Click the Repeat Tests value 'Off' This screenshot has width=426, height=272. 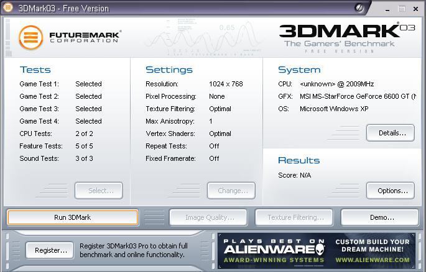click(214, 146)
